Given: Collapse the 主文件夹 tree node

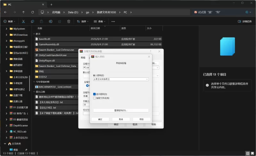Looking at the screenshot, I should click(x=5, y=144).
